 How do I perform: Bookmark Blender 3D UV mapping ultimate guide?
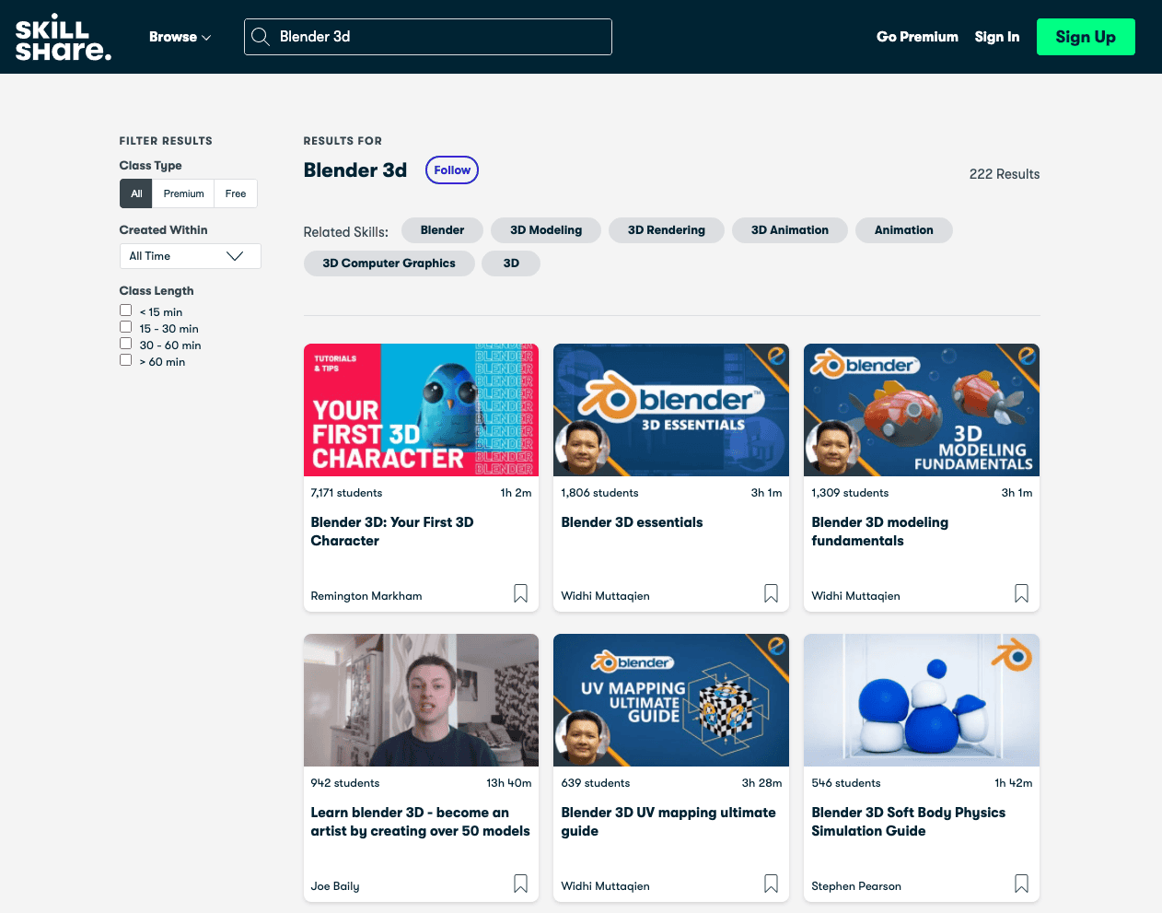click(771, 884)
